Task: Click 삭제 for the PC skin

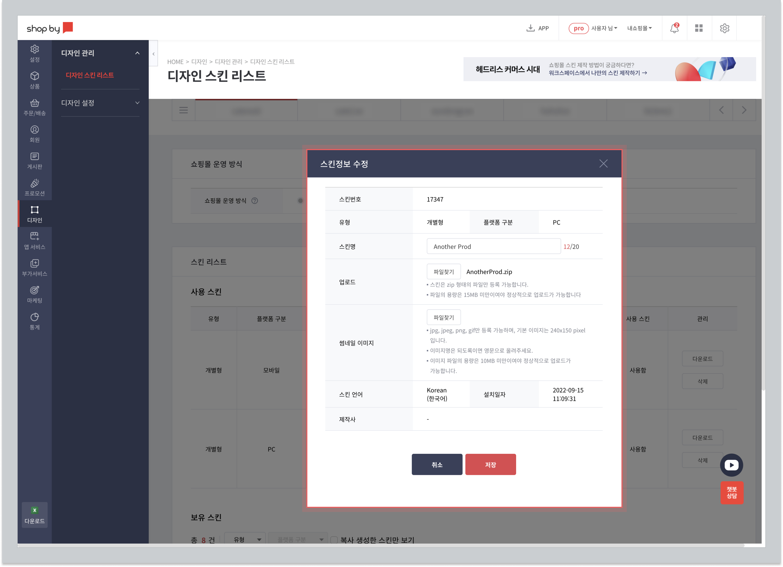Action: [x=702, y=460]
